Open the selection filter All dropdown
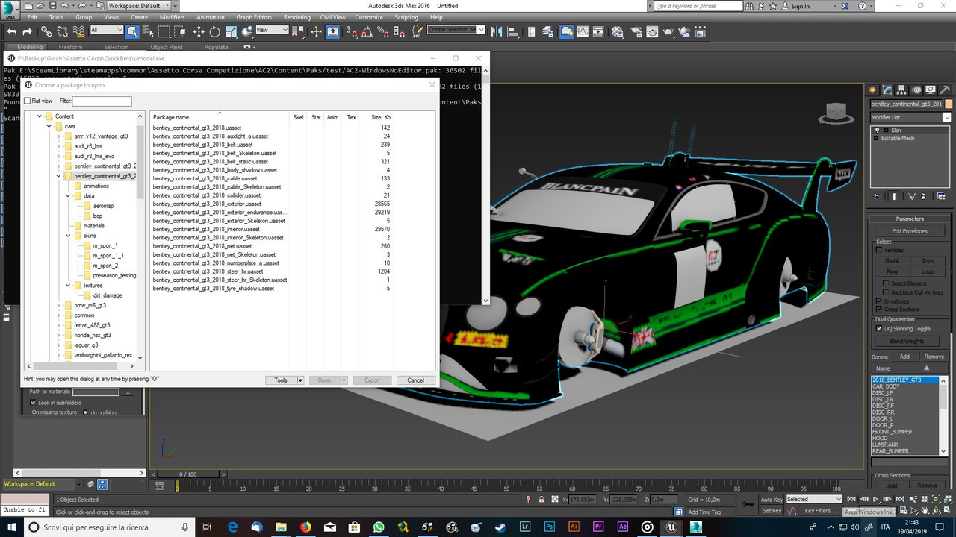Screen dimensions: 956x537 click(x=106, y=30)
